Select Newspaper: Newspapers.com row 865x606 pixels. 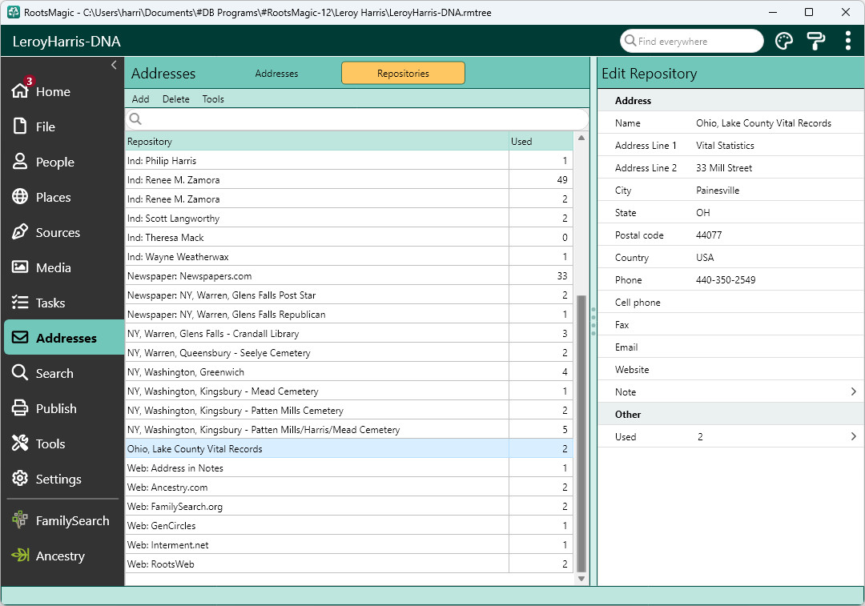pos(349,275)
